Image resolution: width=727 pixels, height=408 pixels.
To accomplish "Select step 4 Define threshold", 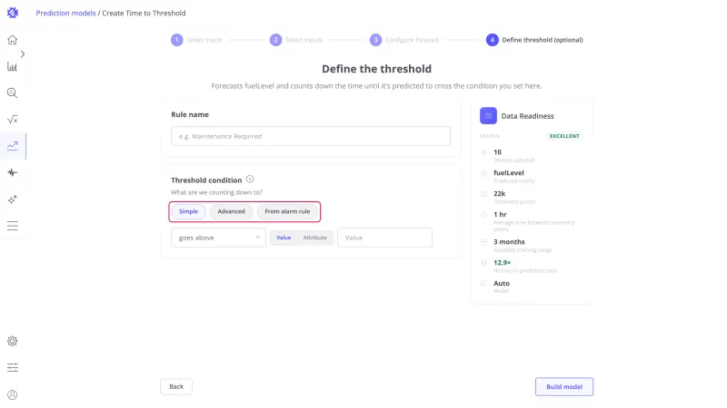I will click(x=534, y=40).
